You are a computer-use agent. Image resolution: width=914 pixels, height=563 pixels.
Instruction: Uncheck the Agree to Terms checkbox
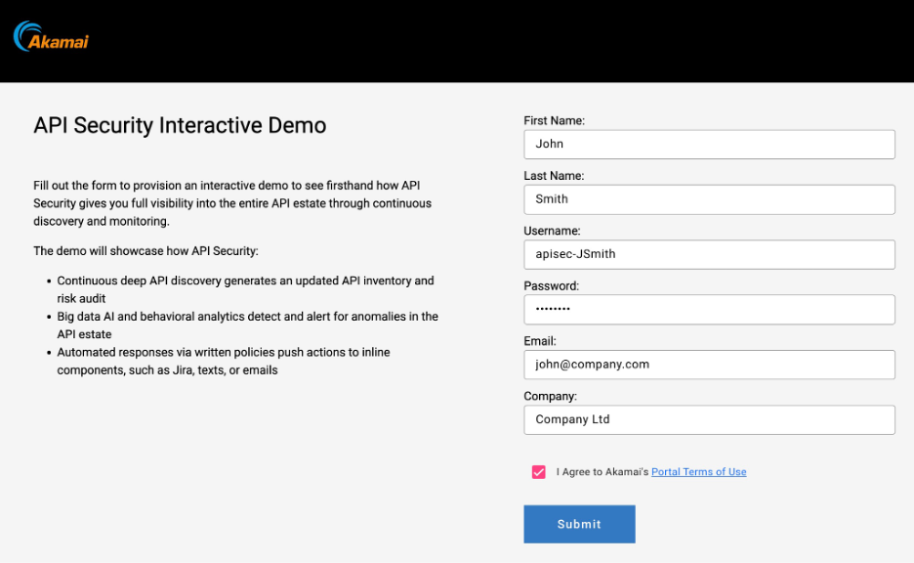click(539, 472)
